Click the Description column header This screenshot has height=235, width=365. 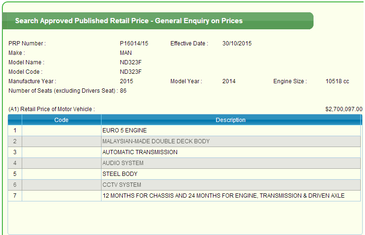[230, 120]
